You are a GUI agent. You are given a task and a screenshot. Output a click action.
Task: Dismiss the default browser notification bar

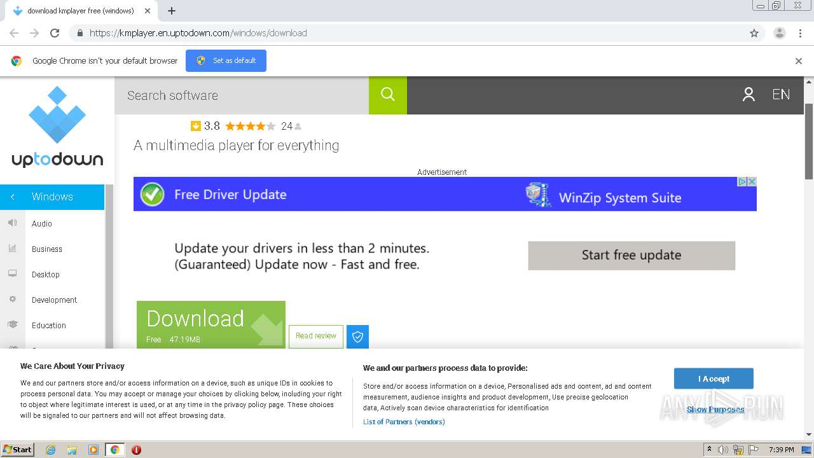pyautogui.click(x=799, y=61)
